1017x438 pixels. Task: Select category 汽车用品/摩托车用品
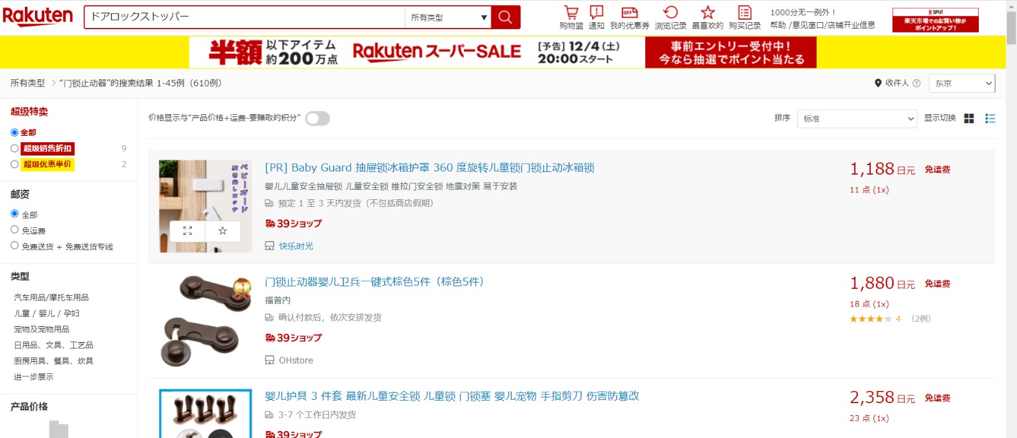click(x=51, y=298)
